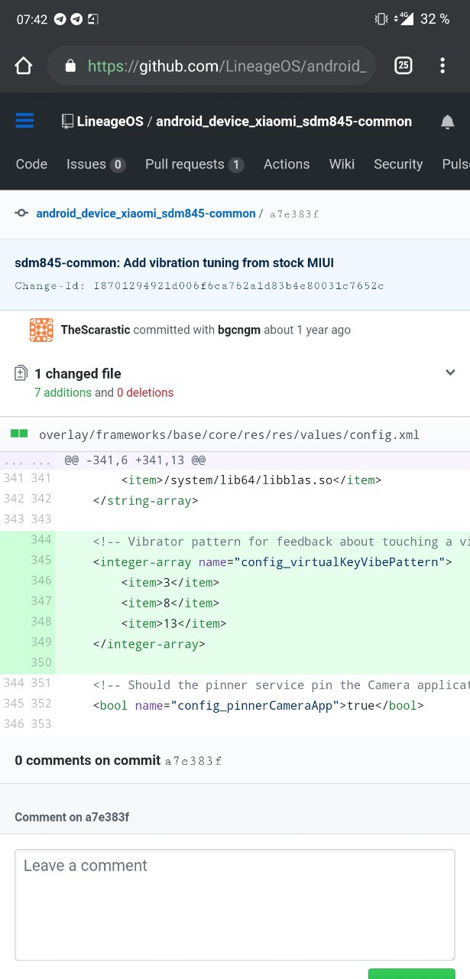Open the browser three-dot overflow menu
This screenshot has width=470, height=979.
442,66
